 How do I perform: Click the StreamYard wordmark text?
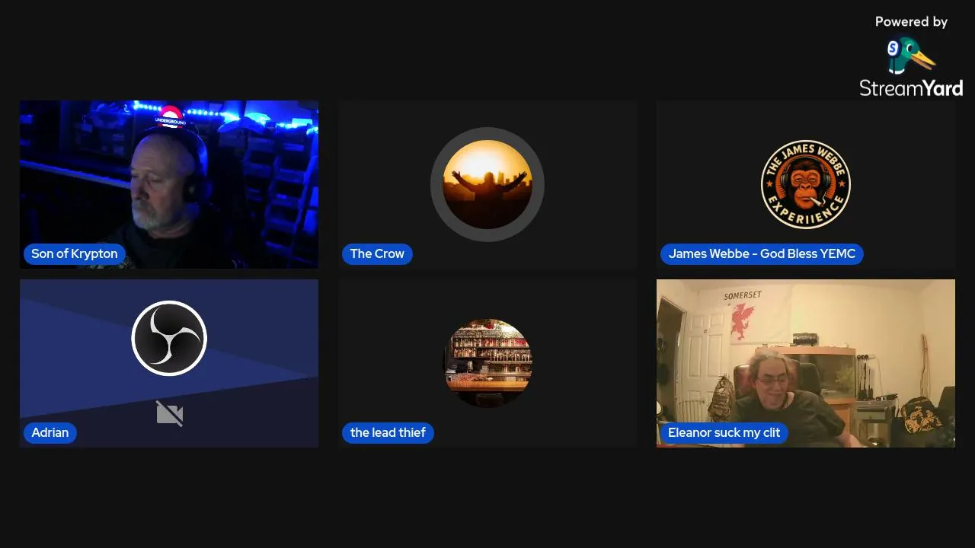click(x=911, y=88)
